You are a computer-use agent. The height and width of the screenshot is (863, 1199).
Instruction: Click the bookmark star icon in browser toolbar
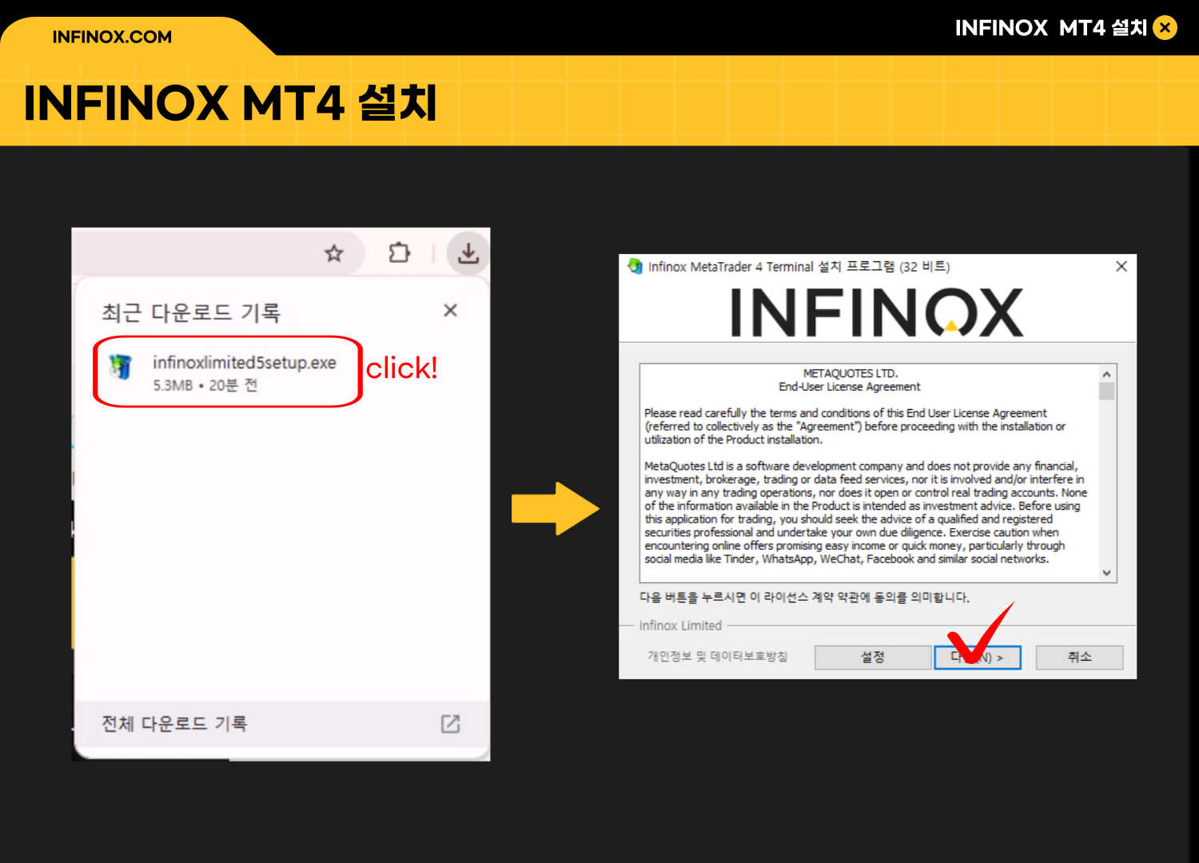pos(334,254)
